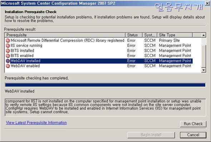Click Error status in the WebDAV enabled row
Viewport: 211px width, 142px height.
click(x=131, y=66)
